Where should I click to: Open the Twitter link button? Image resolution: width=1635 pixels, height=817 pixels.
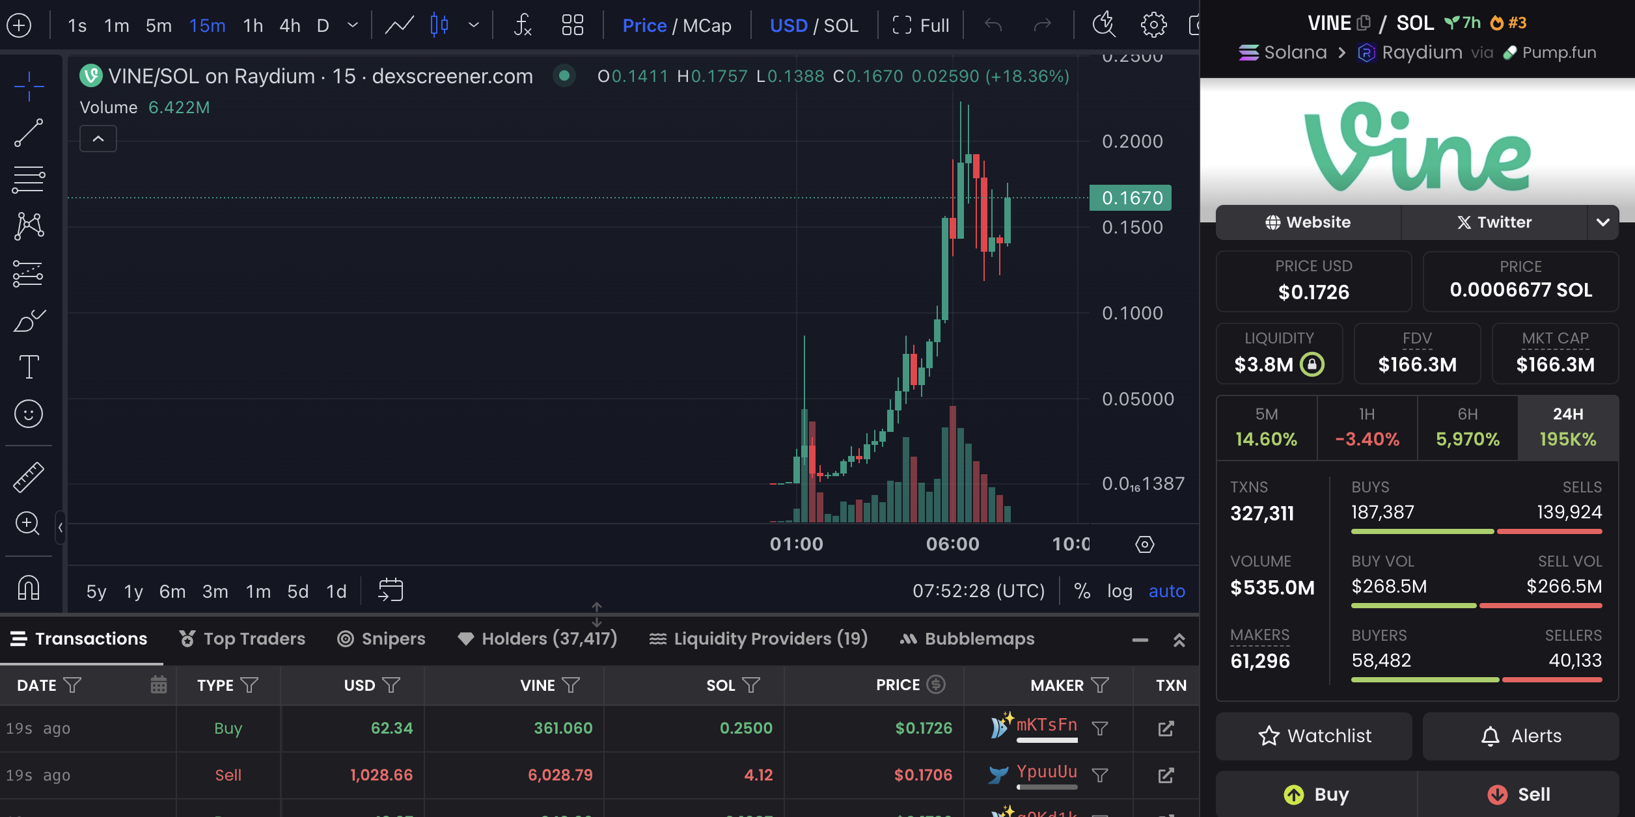[1494, 222]
